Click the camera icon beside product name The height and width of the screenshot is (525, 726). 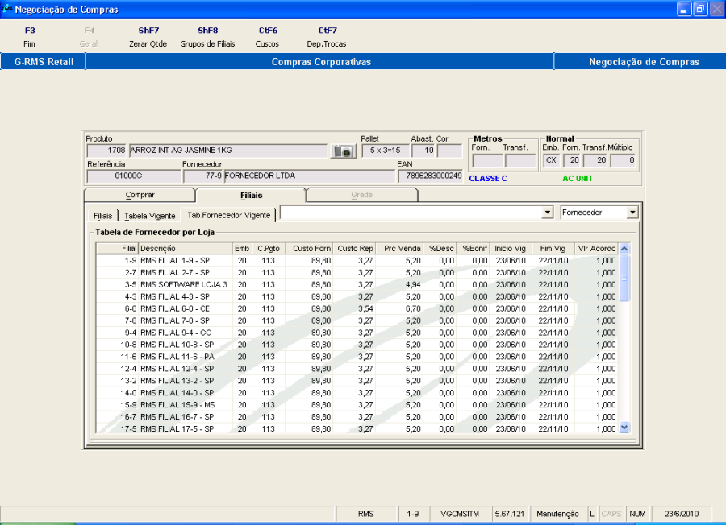(x=343, y=151)
